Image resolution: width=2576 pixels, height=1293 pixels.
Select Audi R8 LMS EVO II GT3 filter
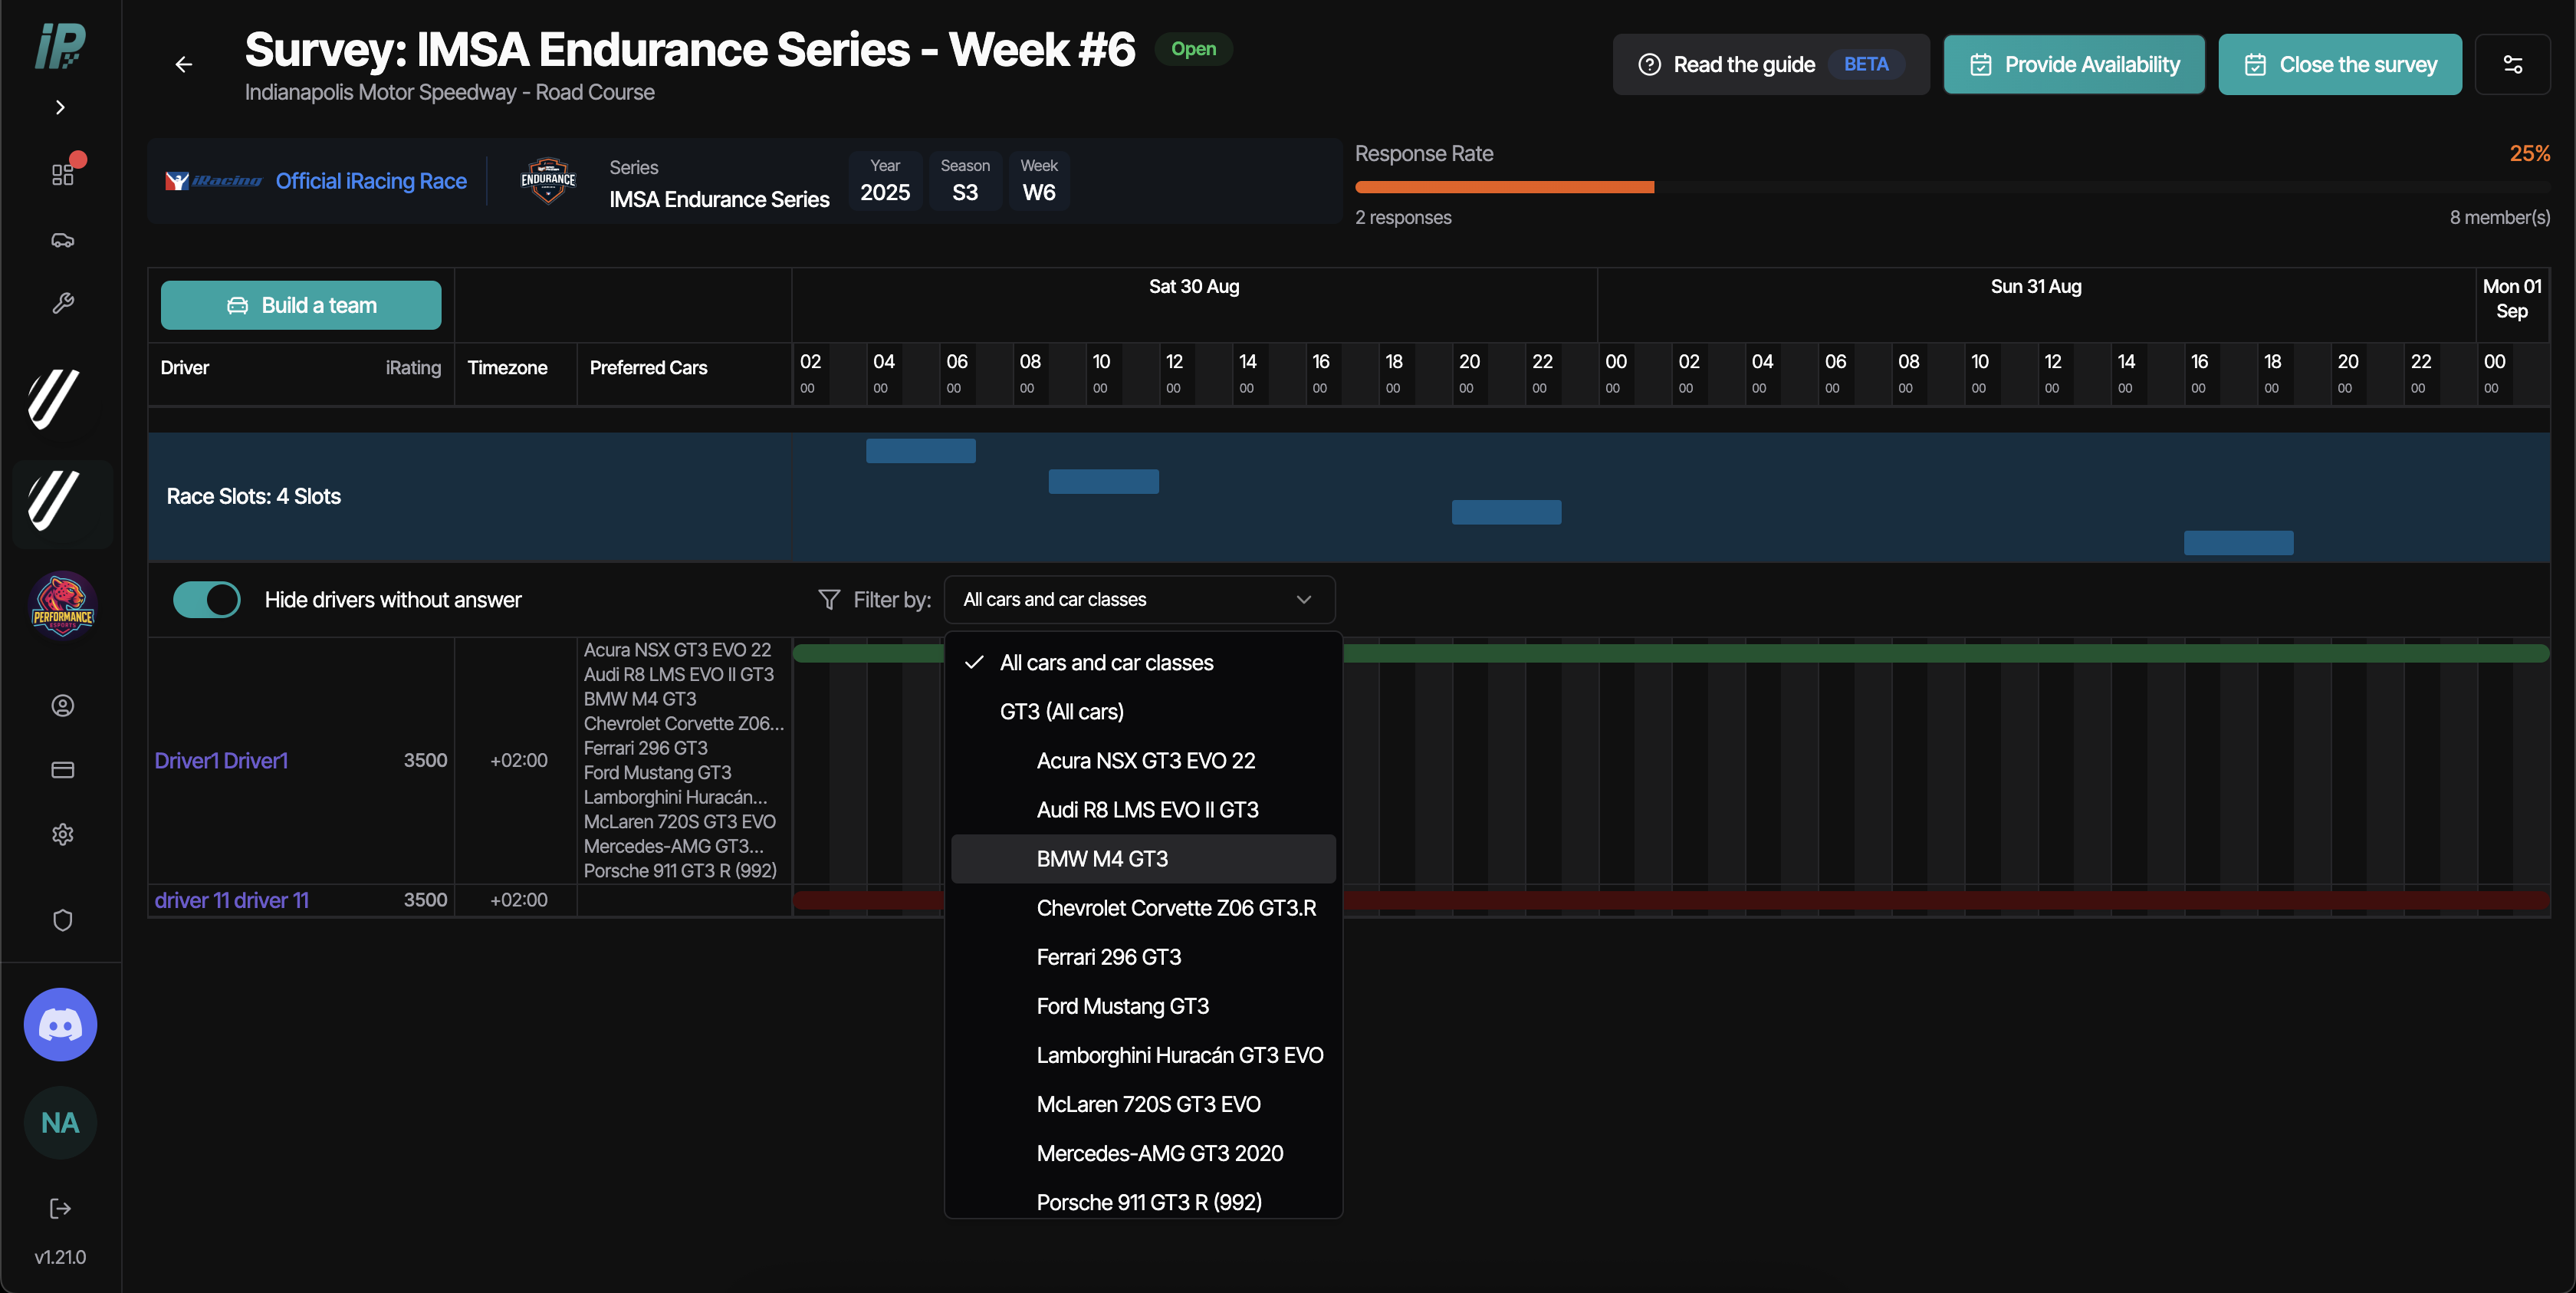[x=1143, y=809]
